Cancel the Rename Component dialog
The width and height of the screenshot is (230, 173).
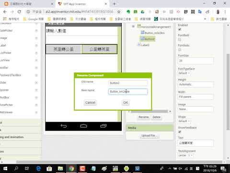(90, 102)
